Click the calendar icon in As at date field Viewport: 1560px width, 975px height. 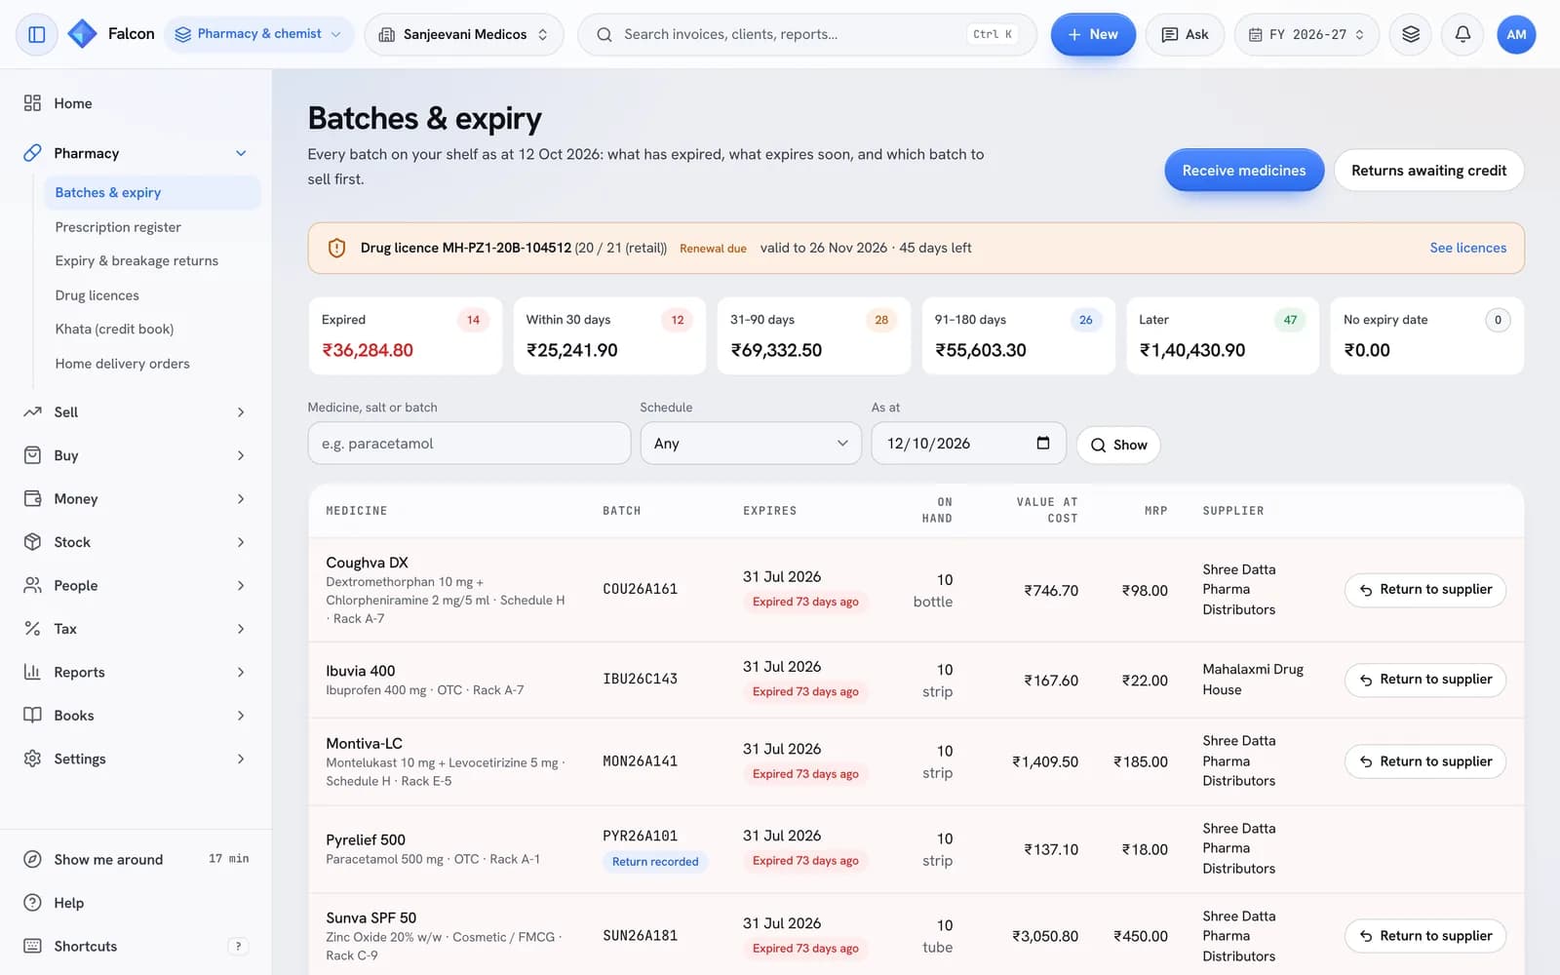point(1043,443)
